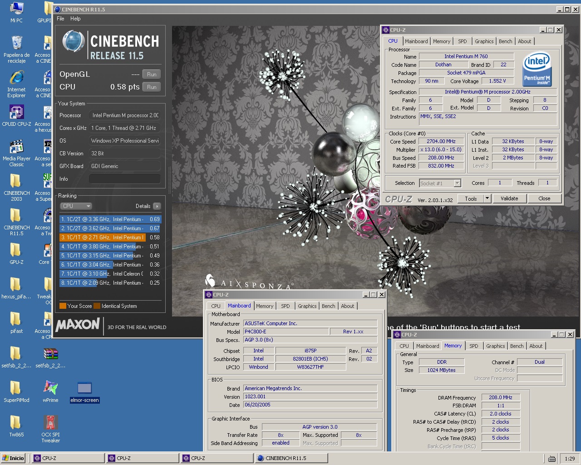This screenshot has height=465, width=581.
Task: Open the first setfsb_2_2 folder icon
Action: pos(16,357)
